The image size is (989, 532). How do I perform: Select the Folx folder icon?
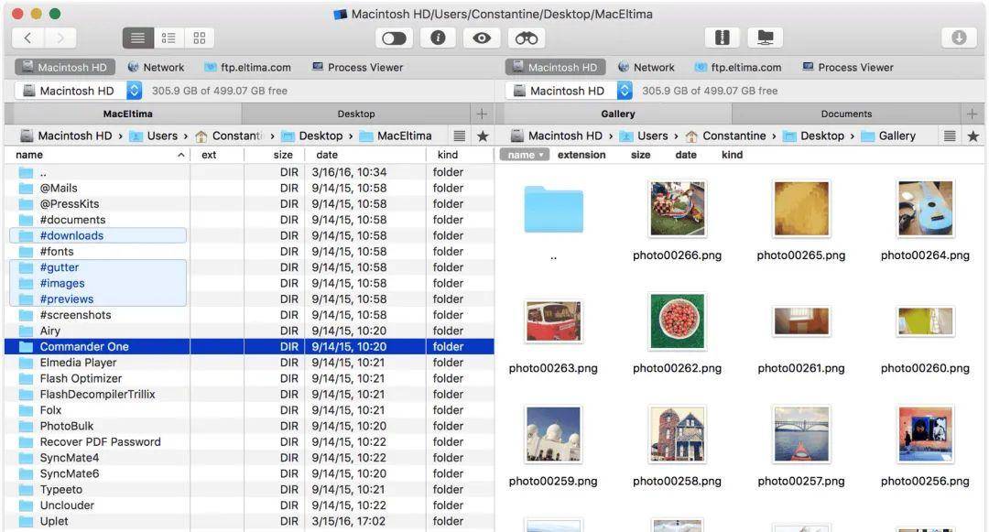(x=26, y=410)
